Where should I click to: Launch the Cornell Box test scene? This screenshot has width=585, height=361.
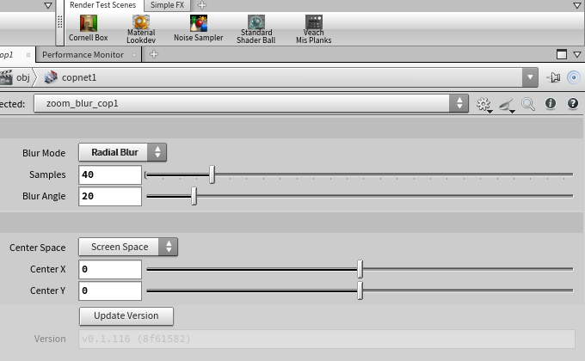click(88, 28)
